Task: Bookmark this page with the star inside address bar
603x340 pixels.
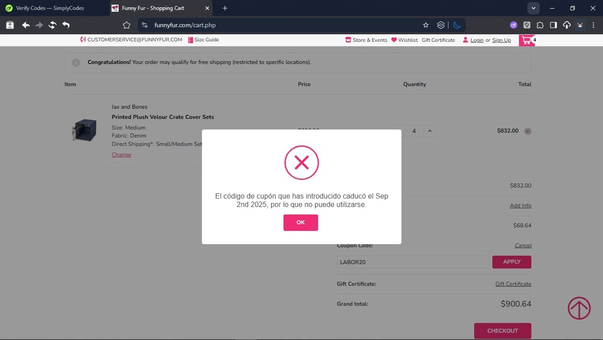Action: click(426, 25)
